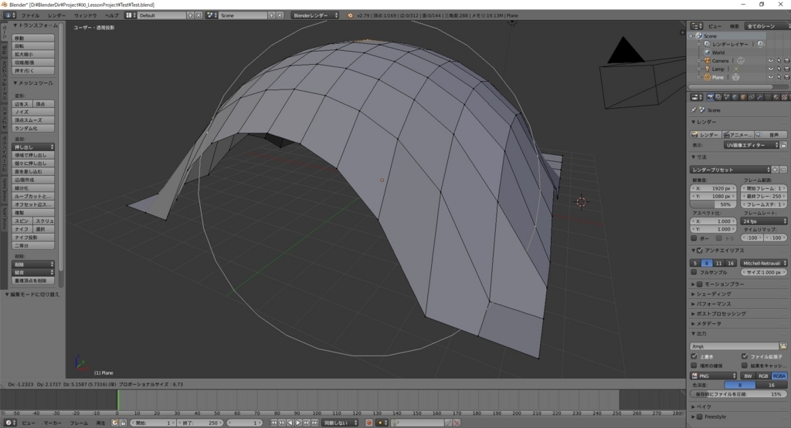Toggle Lamp visibility eye
This screenshot has width=791, height=428.
770,69
